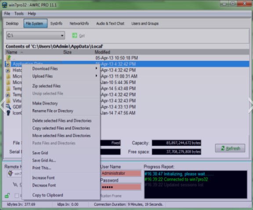Screen dimensions: 253x210
Task: Click the Password input field
Action: click(121, 187)
